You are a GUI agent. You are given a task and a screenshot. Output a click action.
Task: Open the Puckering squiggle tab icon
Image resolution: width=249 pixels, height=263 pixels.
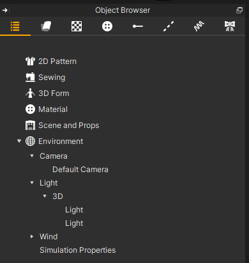point(199,26)
